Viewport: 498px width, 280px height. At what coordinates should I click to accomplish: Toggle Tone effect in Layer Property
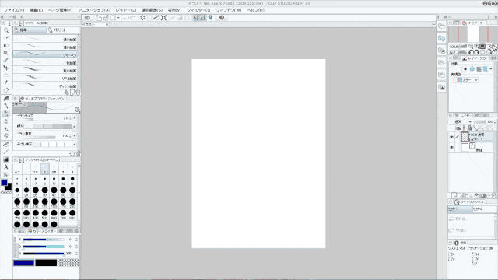coord(479,69)
